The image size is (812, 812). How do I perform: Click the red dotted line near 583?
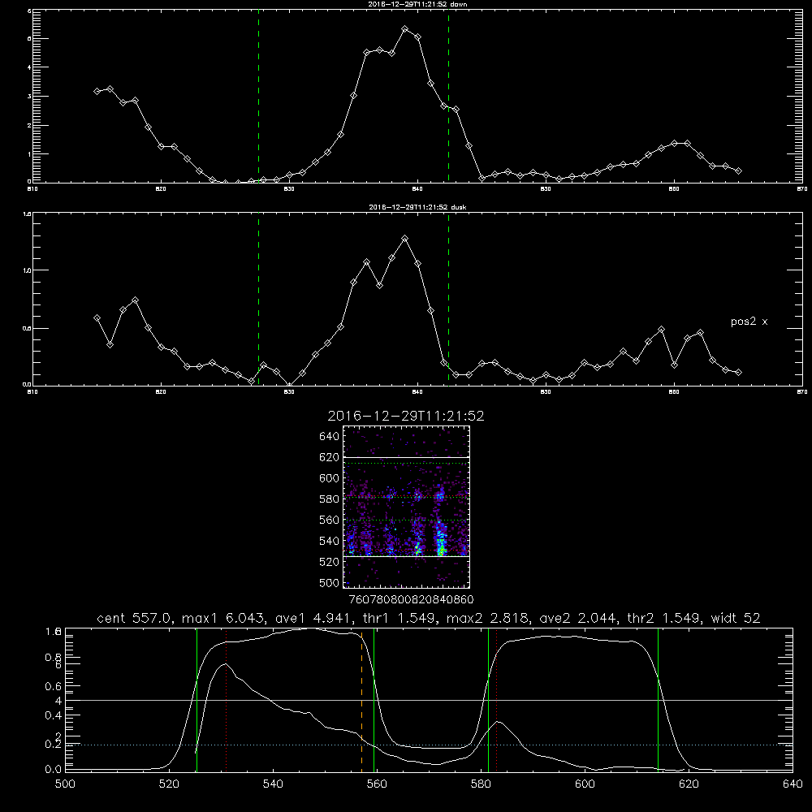point(497,700)
